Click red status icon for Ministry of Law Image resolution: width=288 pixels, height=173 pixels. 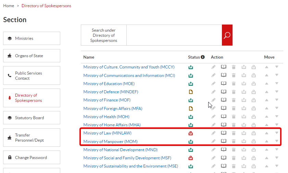[x=191, y=133]
